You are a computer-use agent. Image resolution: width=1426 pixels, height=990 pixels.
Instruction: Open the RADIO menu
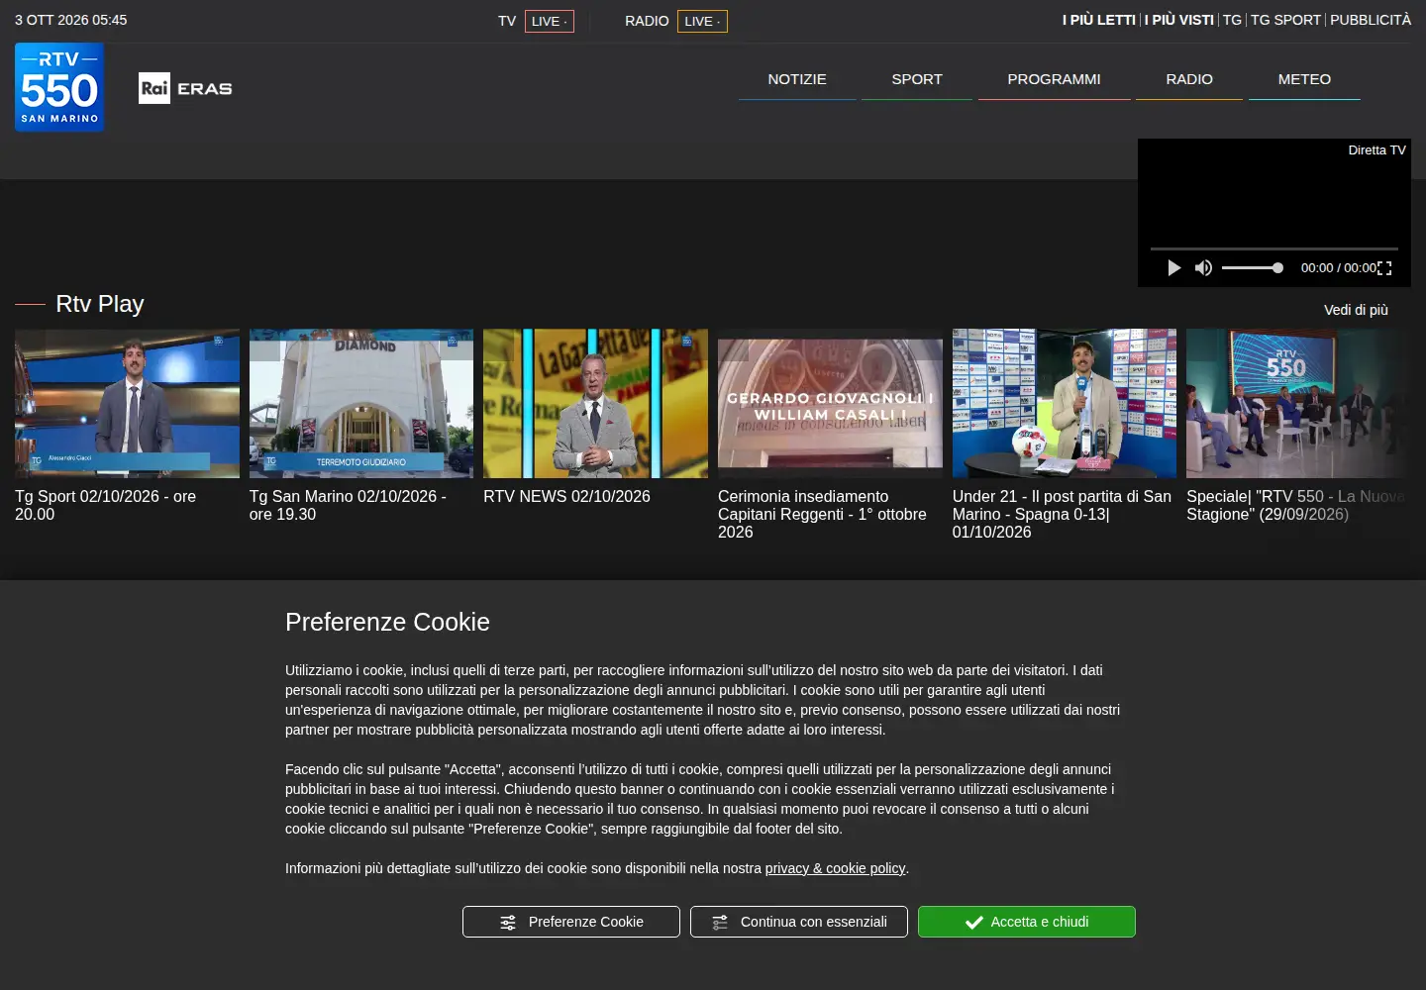pos(1189,79)
